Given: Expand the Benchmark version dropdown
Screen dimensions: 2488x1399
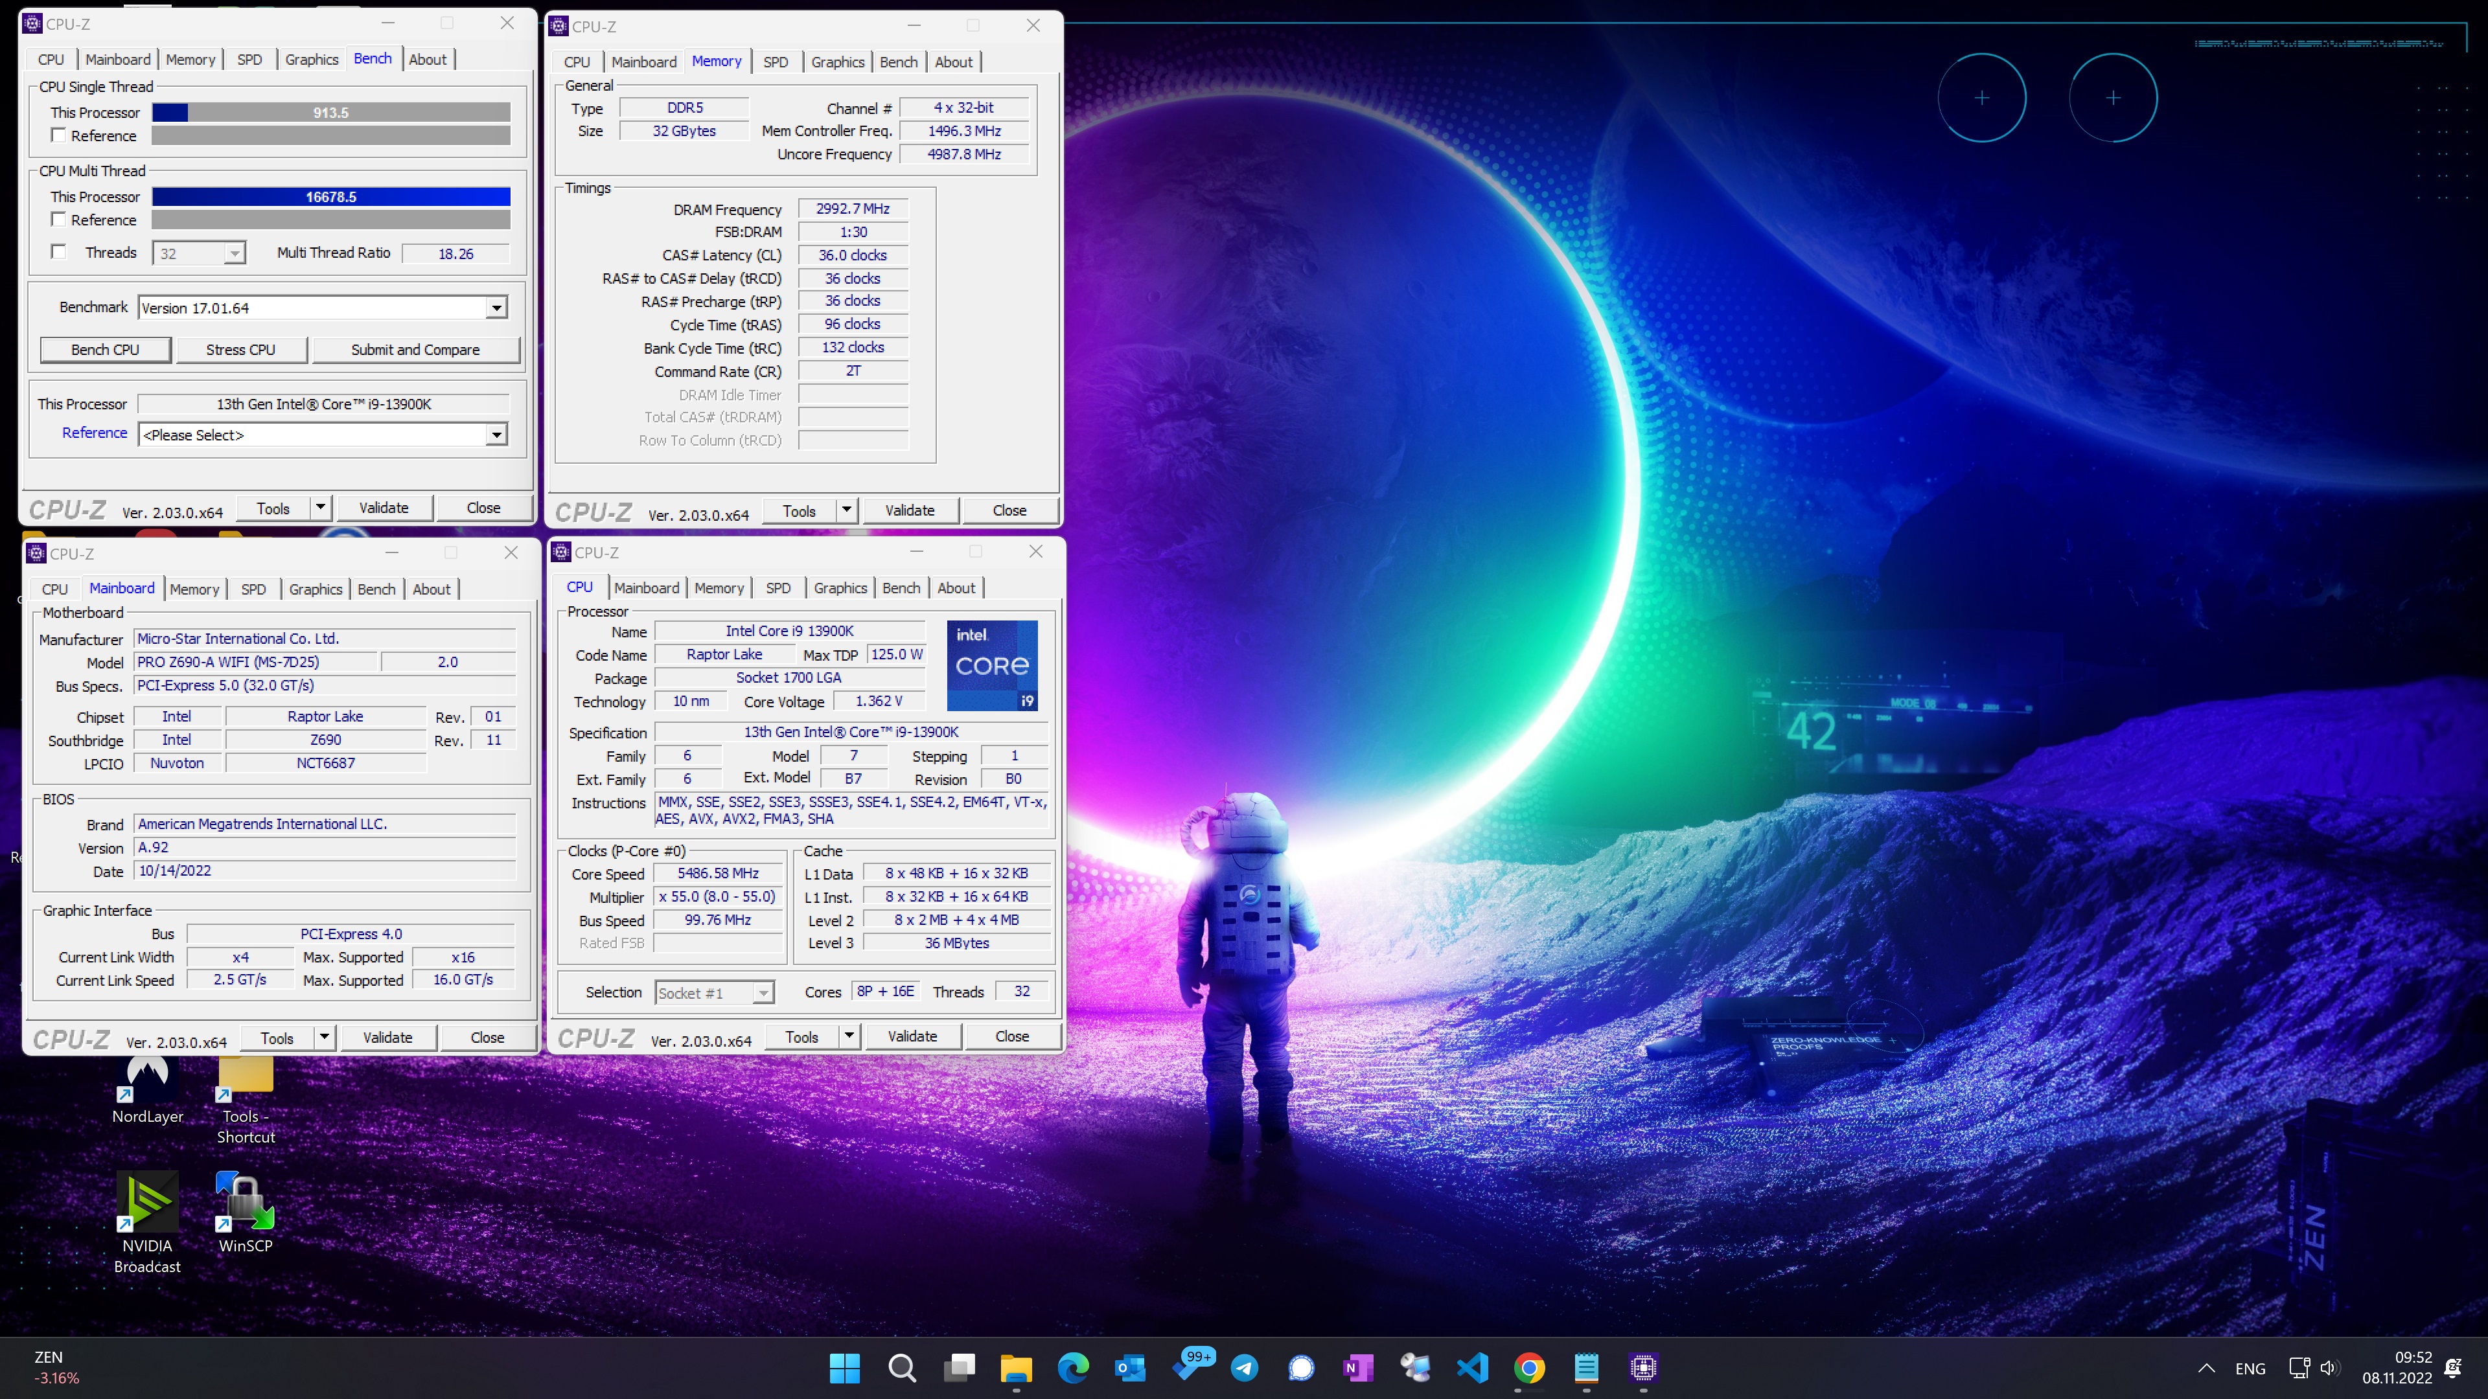Looking at the screenshot, I should pos(496,308).
